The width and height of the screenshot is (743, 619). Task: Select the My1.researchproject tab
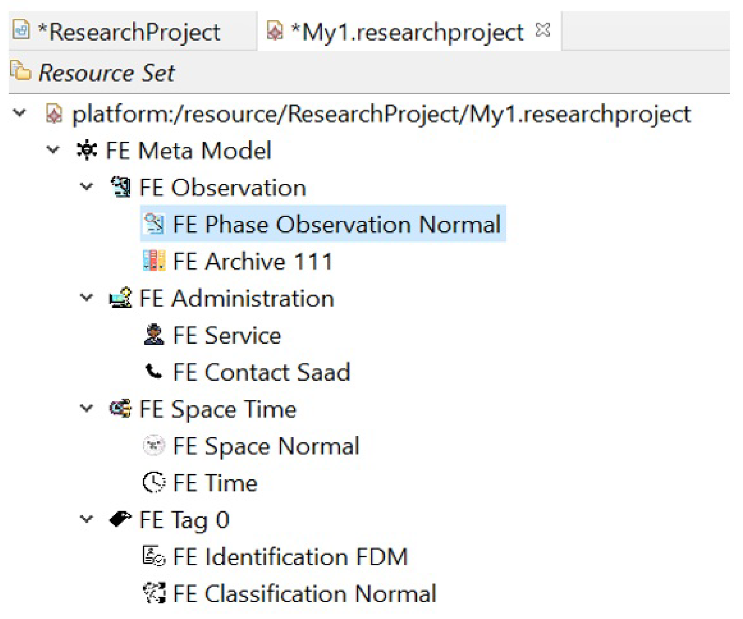(x=407, y=32)
